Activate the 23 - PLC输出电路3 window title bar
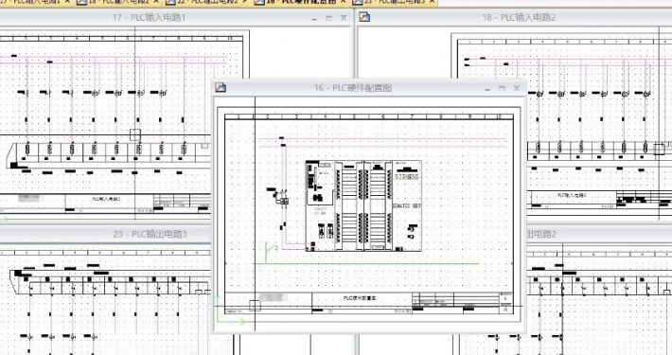This screenshot has width=672, height=355. pos(106,234)
